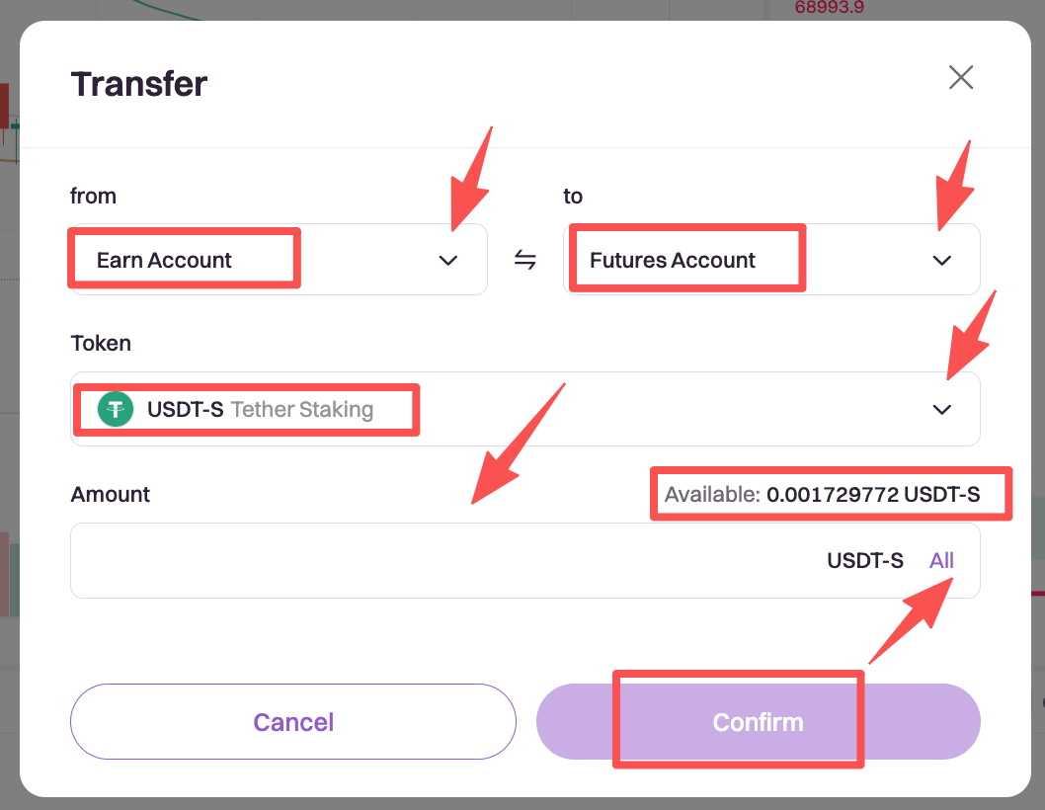Click the "to" field label
The width and height of the screenshot is (1045, 810).
(573, 196)
